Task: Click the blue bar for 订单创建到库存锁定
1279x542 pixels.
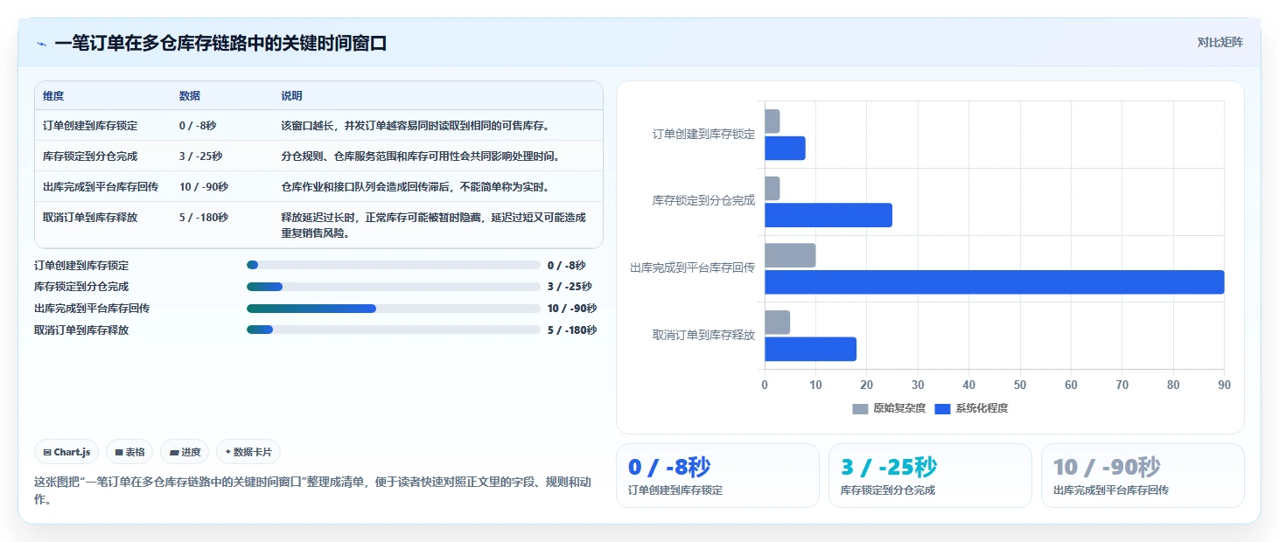Action: click(785, 148)
